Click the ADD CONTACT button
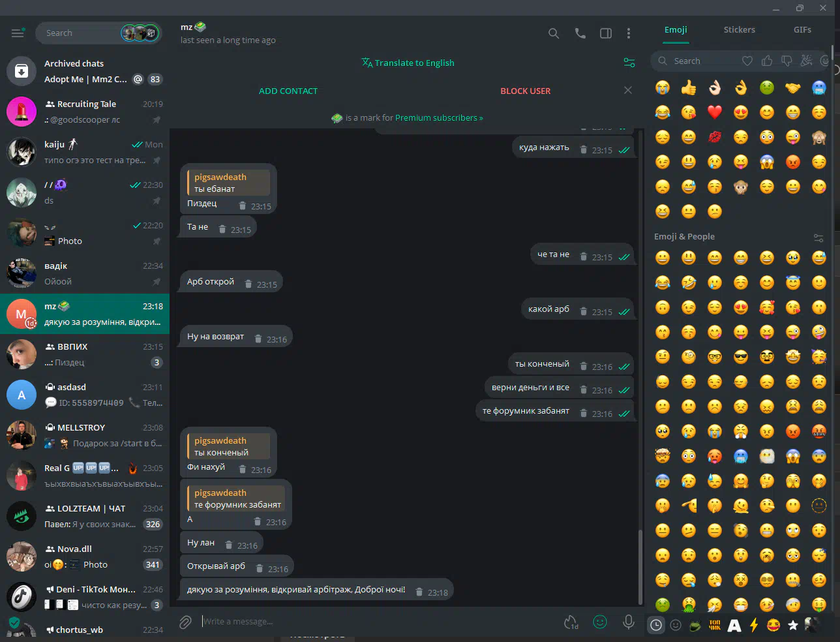Screen dimensions: 840x642 pos(288,91)
